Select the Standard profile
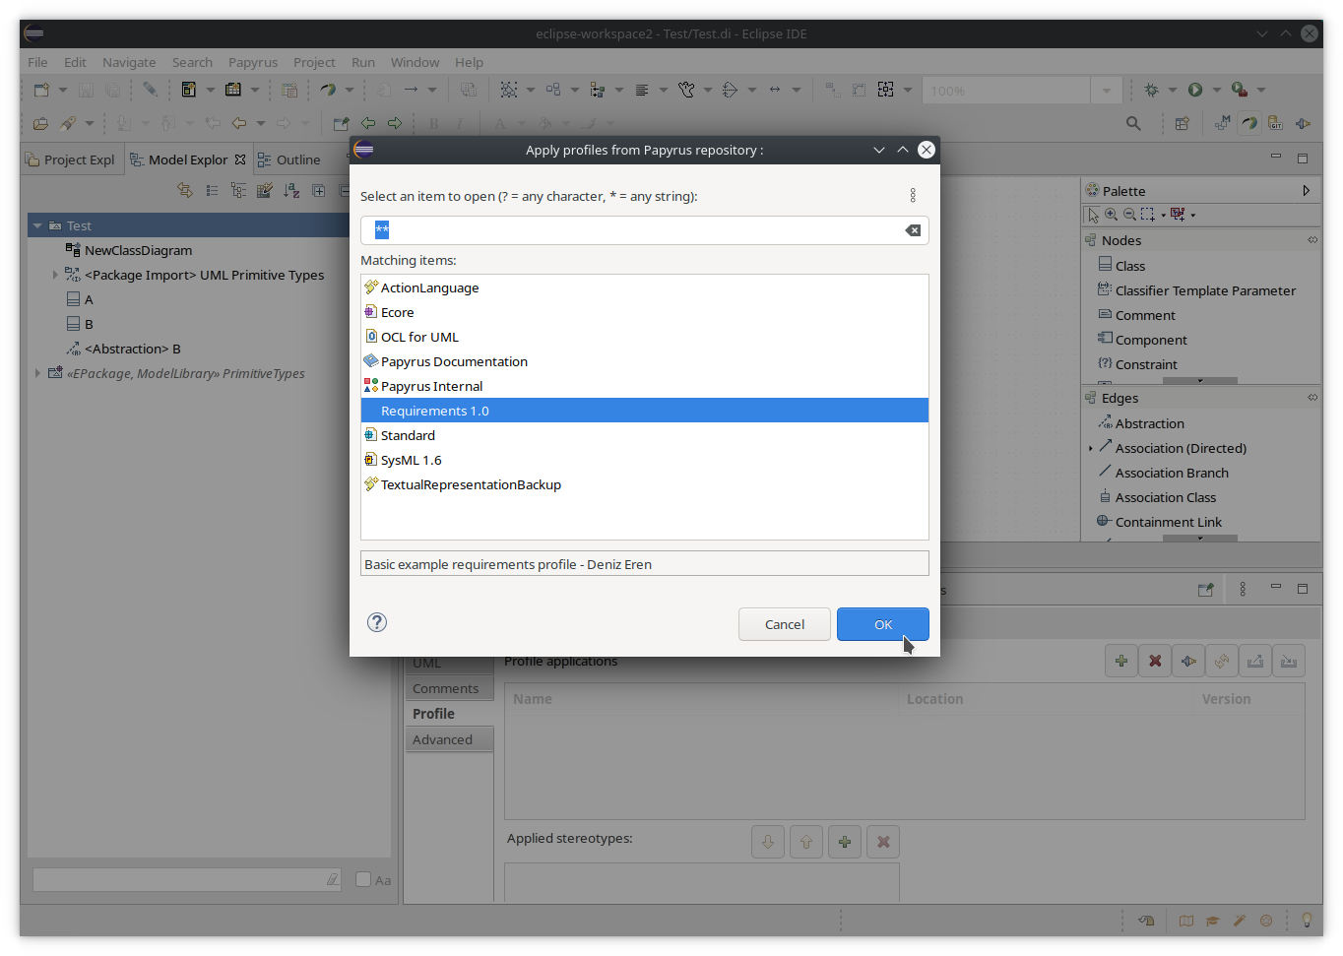 (x=645, y=435)
